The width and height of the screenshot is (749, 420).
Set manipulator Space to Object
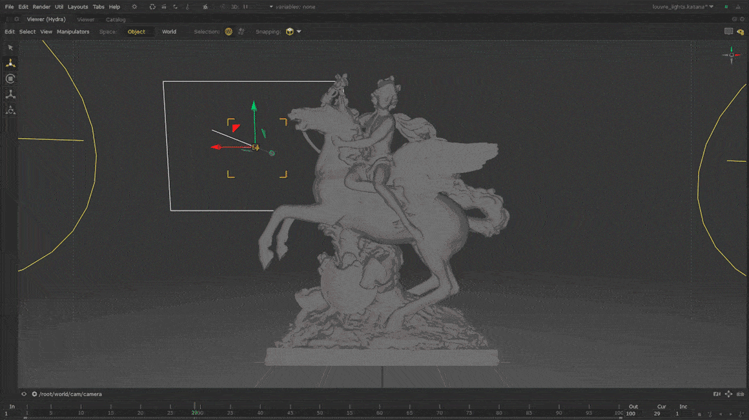(136, 32)
